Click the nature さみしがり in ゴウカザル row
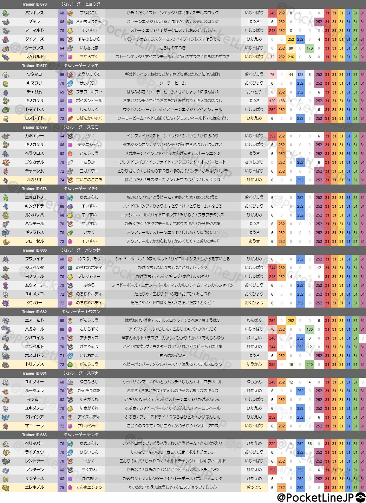366x503 pixels. (x=254, y=162)
